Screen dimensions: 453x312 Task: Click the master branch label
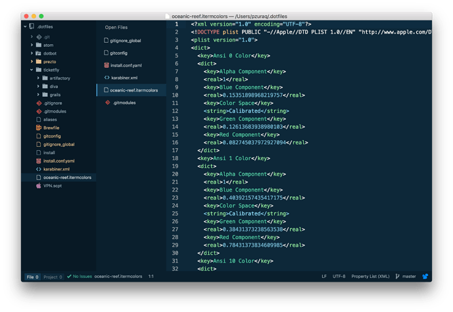coord(409,276)
